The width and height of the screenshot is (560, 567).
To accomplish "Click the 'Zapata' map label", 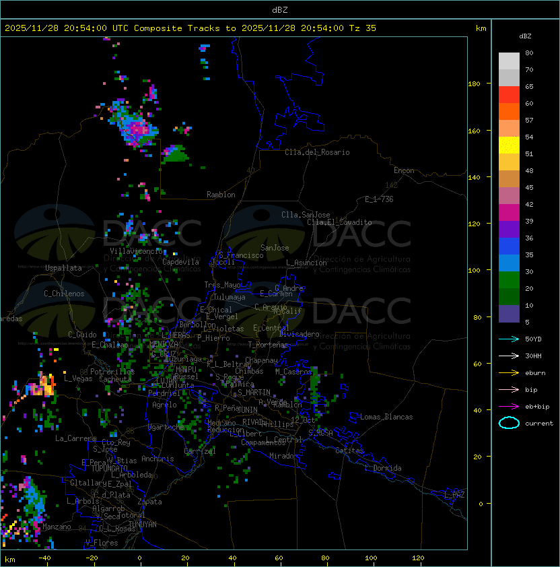I will click(x=149, y=502).
